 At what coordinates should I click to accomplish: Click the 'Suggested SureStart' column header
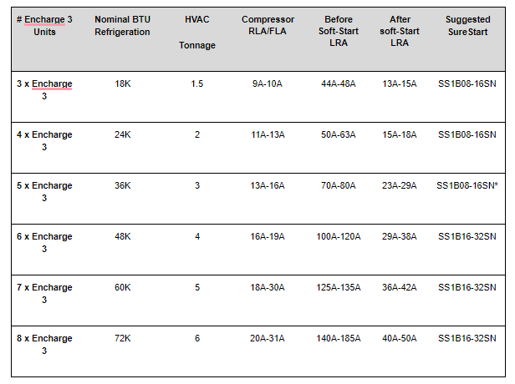[467, 26]
